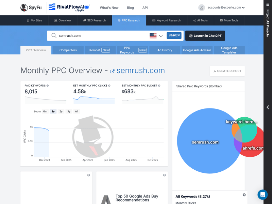Open the hamburger menu in Project sidebar
Viewport: 272px width, 204px height.
[268, 5]
